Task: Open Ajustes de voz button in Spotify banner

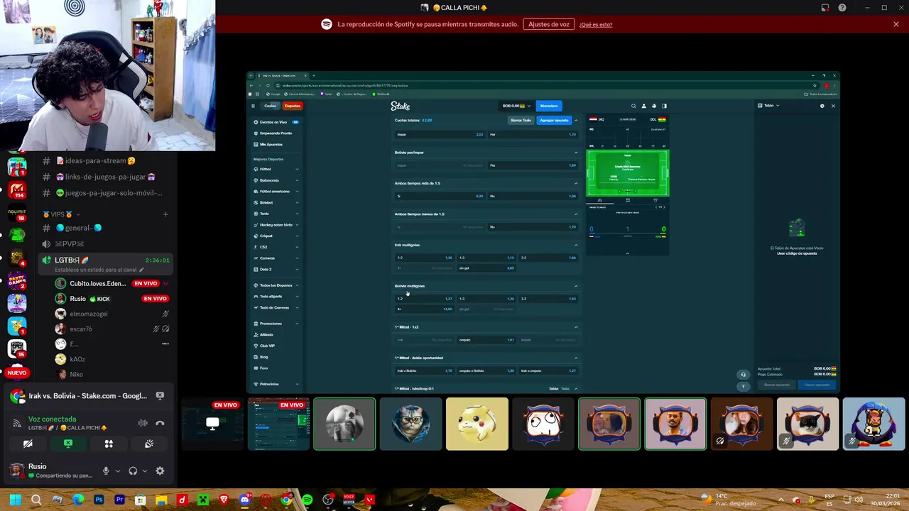Action: (549, 24)
